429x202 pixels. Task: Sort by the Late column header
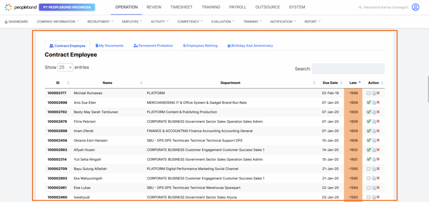point(353,83)
